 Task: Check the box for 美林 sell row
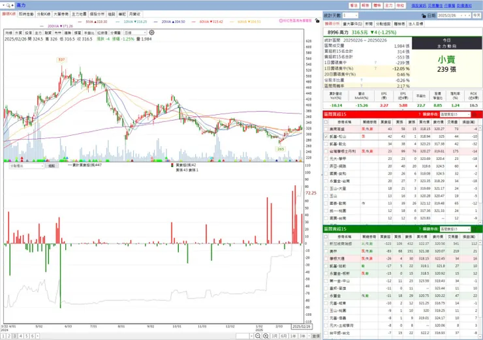[x=326, y=251]
